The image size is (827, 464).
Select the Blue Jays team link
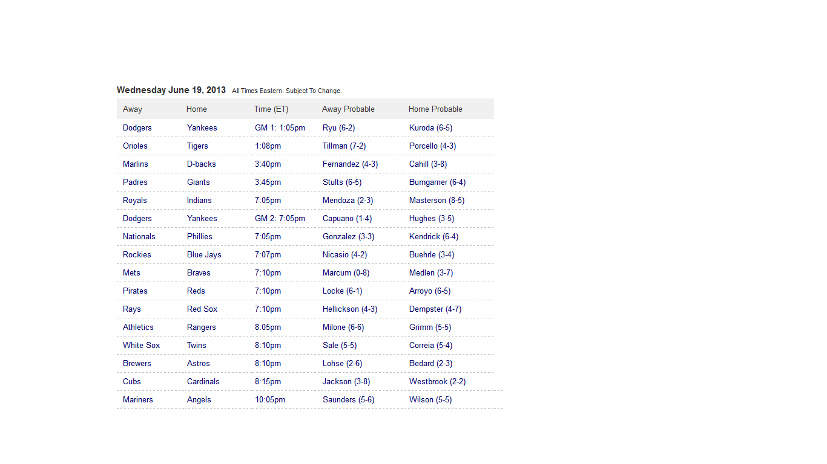[204, 254]
